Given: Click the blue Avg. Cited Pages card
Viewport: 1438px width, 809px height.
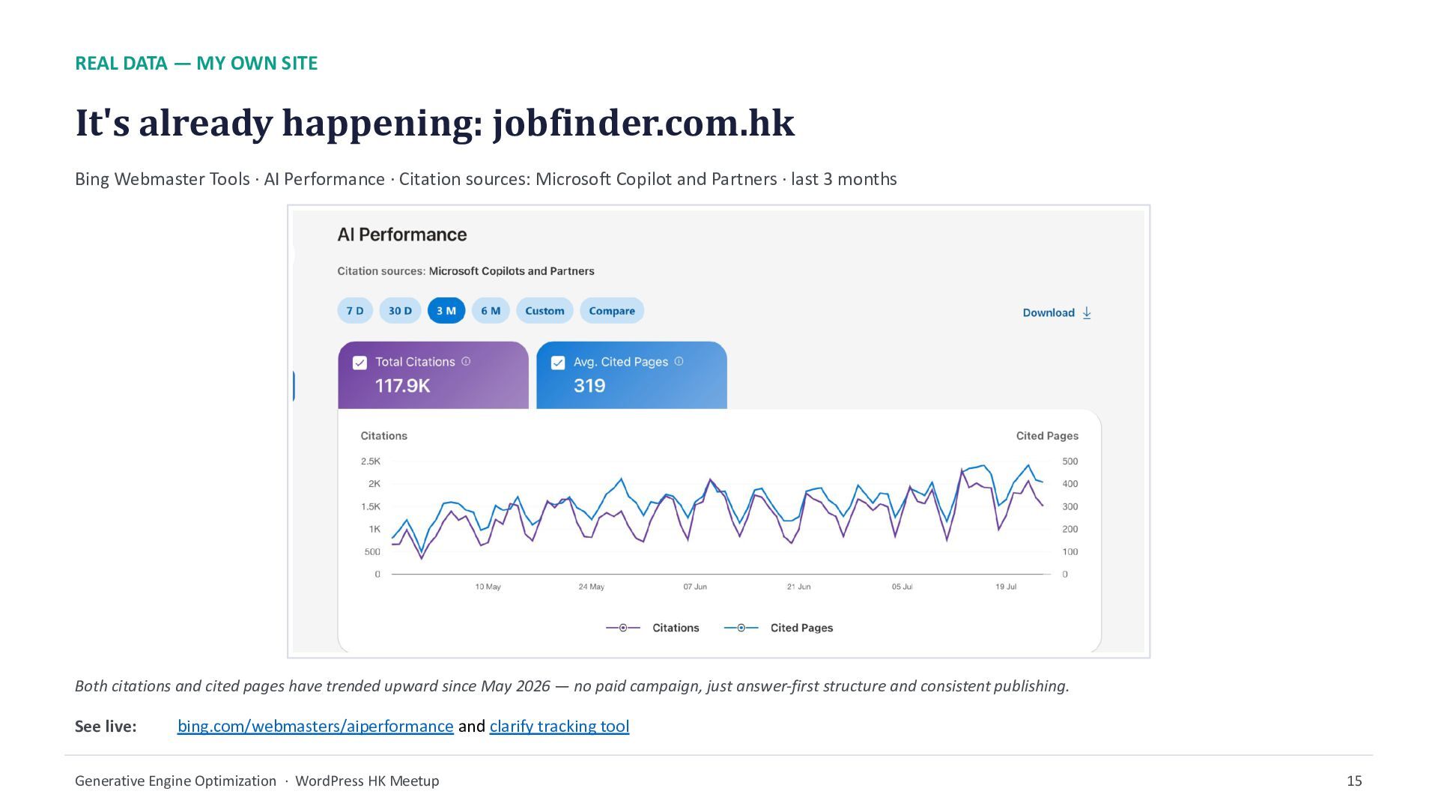Looking at the screenshot, I should [631, 375].
